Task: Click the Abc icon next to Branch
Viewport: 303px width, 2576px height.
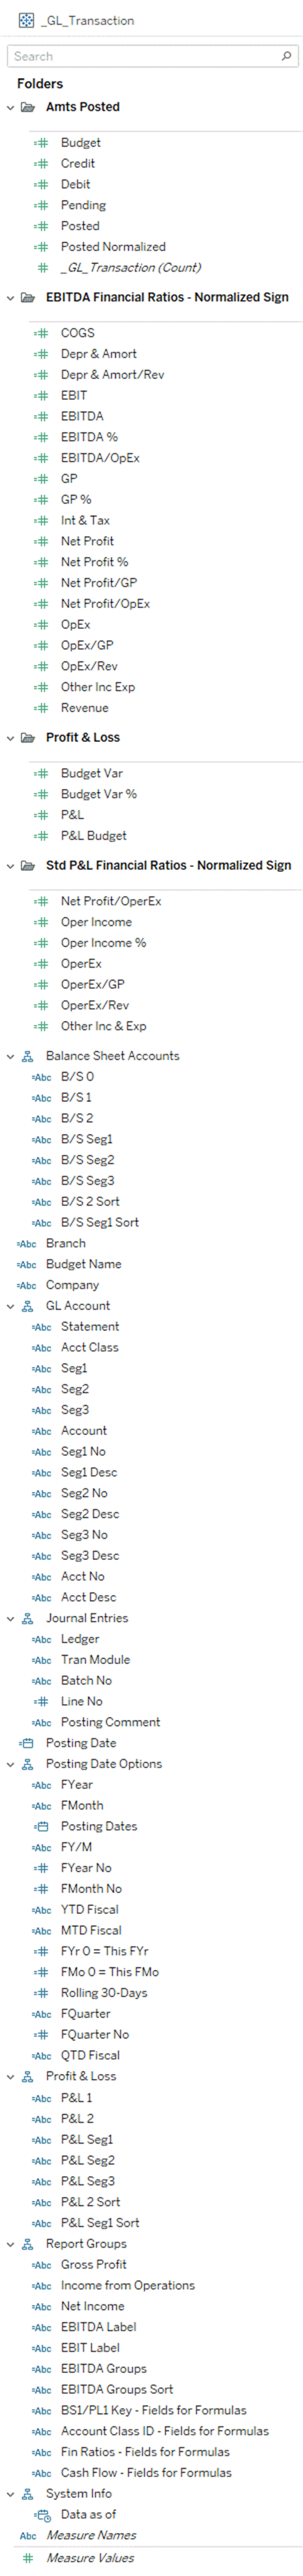Action: click(x=27, y=1243)
